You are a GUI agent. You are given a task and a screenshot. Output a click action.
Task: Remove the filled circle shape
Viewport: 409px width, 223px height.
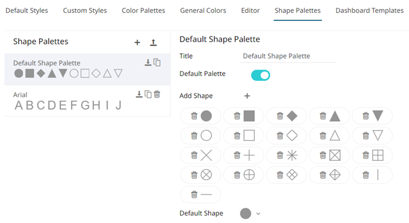[194, 116]
